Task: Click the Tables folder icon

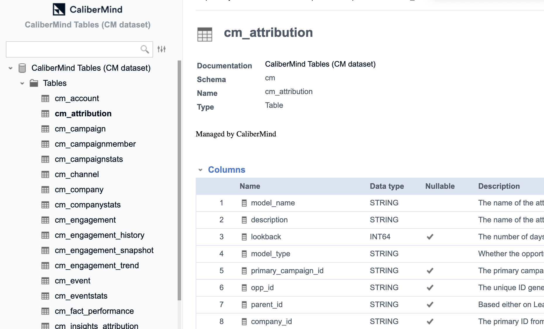Action: [34, 83]
